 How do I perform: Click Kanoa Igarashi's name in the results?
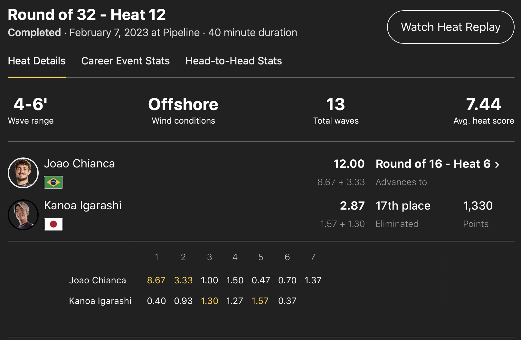[x=83, y=205]
